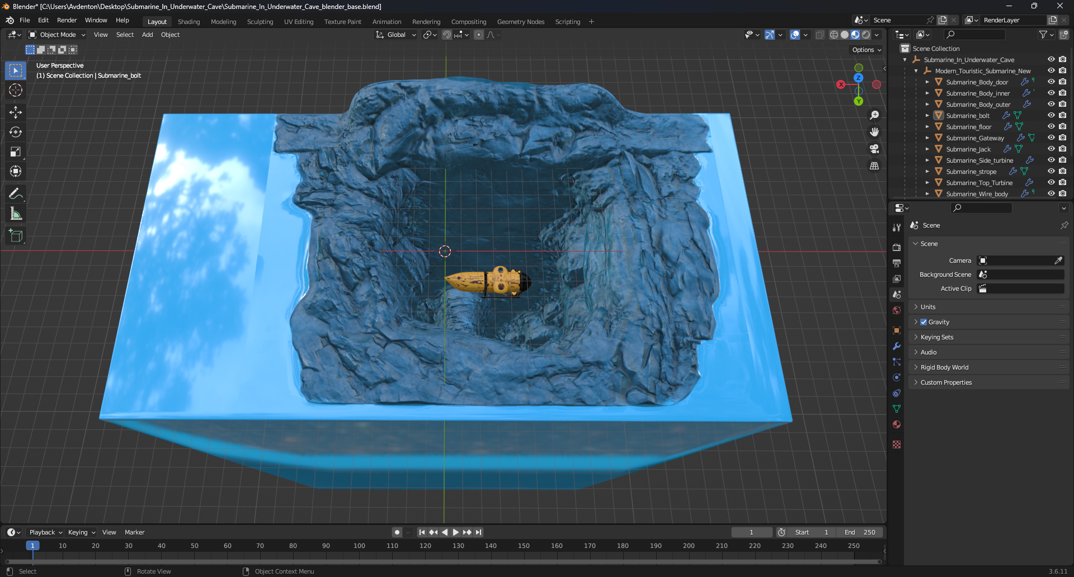Select the Rotate tool
This screenshot has height=577, width=1074.
(x=16, y=132)
